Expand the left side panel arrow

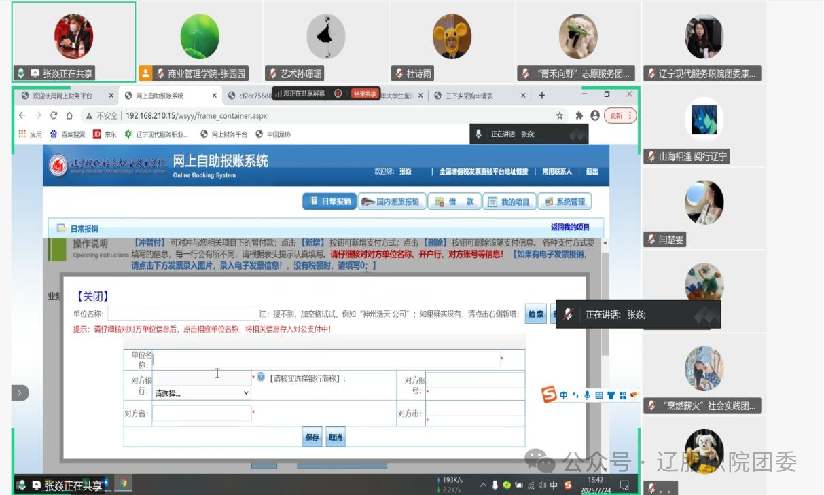point(20,392)
